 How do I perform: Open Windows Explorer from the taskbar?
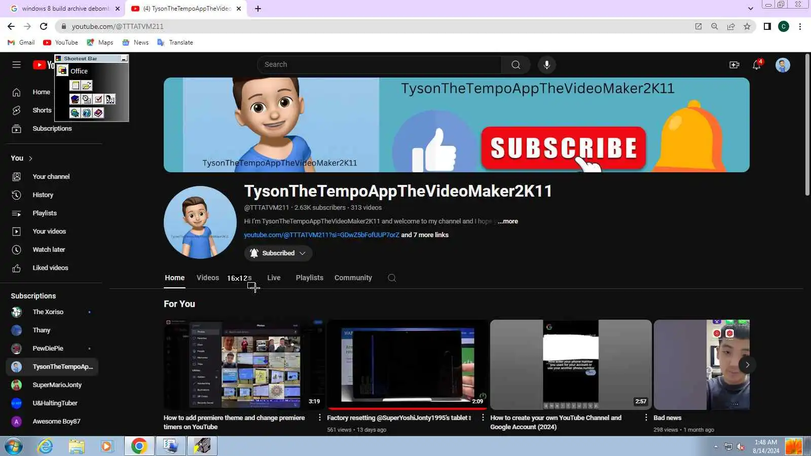coord(77,446)
